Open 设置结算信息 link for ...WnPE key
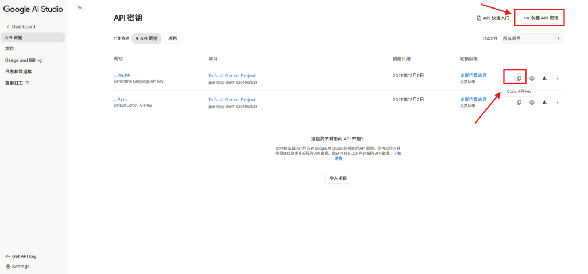The width and height of the screenshot is (588, 274). [473, 75]
